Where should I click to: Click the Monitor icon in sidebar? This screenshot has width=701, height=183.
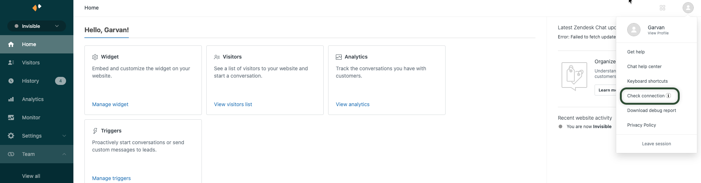pyautogui.click(x=11, y=117)
